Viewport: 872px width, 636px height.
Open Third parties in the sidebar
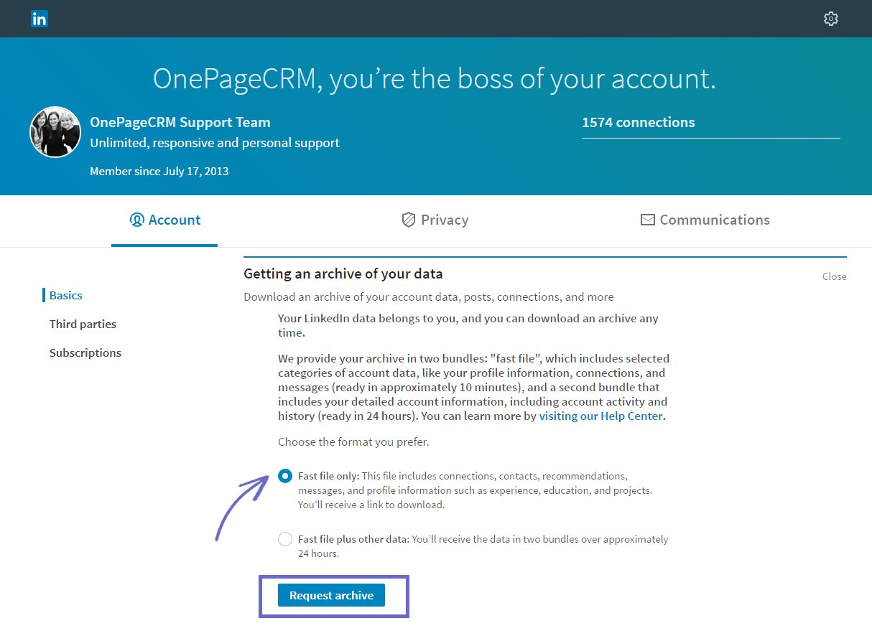coord(83,324)
